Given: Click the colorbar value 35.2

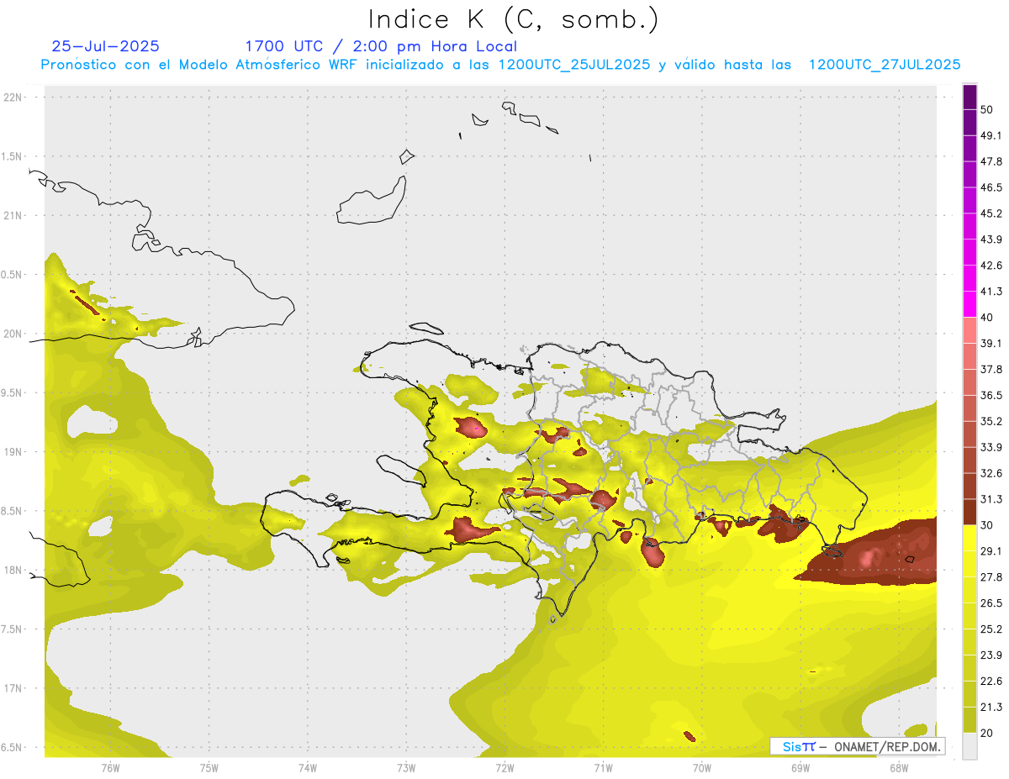Looking at the screenshot, I should coord(991,421).
